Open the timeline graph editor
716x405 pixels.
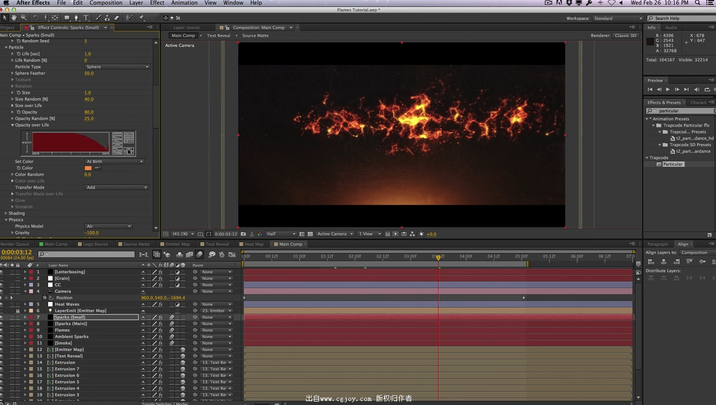232,255
